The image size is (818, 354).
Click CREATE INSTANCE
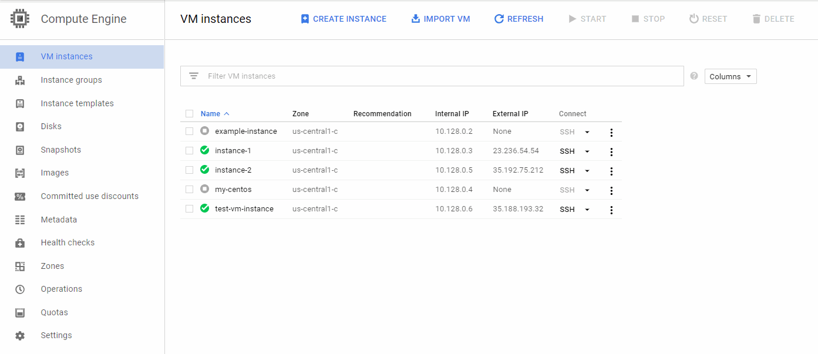click(343, 18)
